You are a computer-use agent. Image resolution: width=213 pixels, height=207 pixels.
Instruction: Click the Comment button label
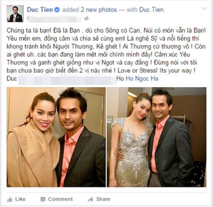(61, 199)
